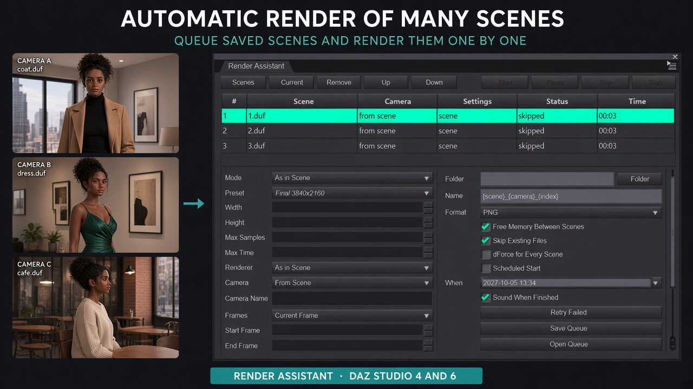
Task: Focus the Camera Name input field
Action: click(352, 299)
